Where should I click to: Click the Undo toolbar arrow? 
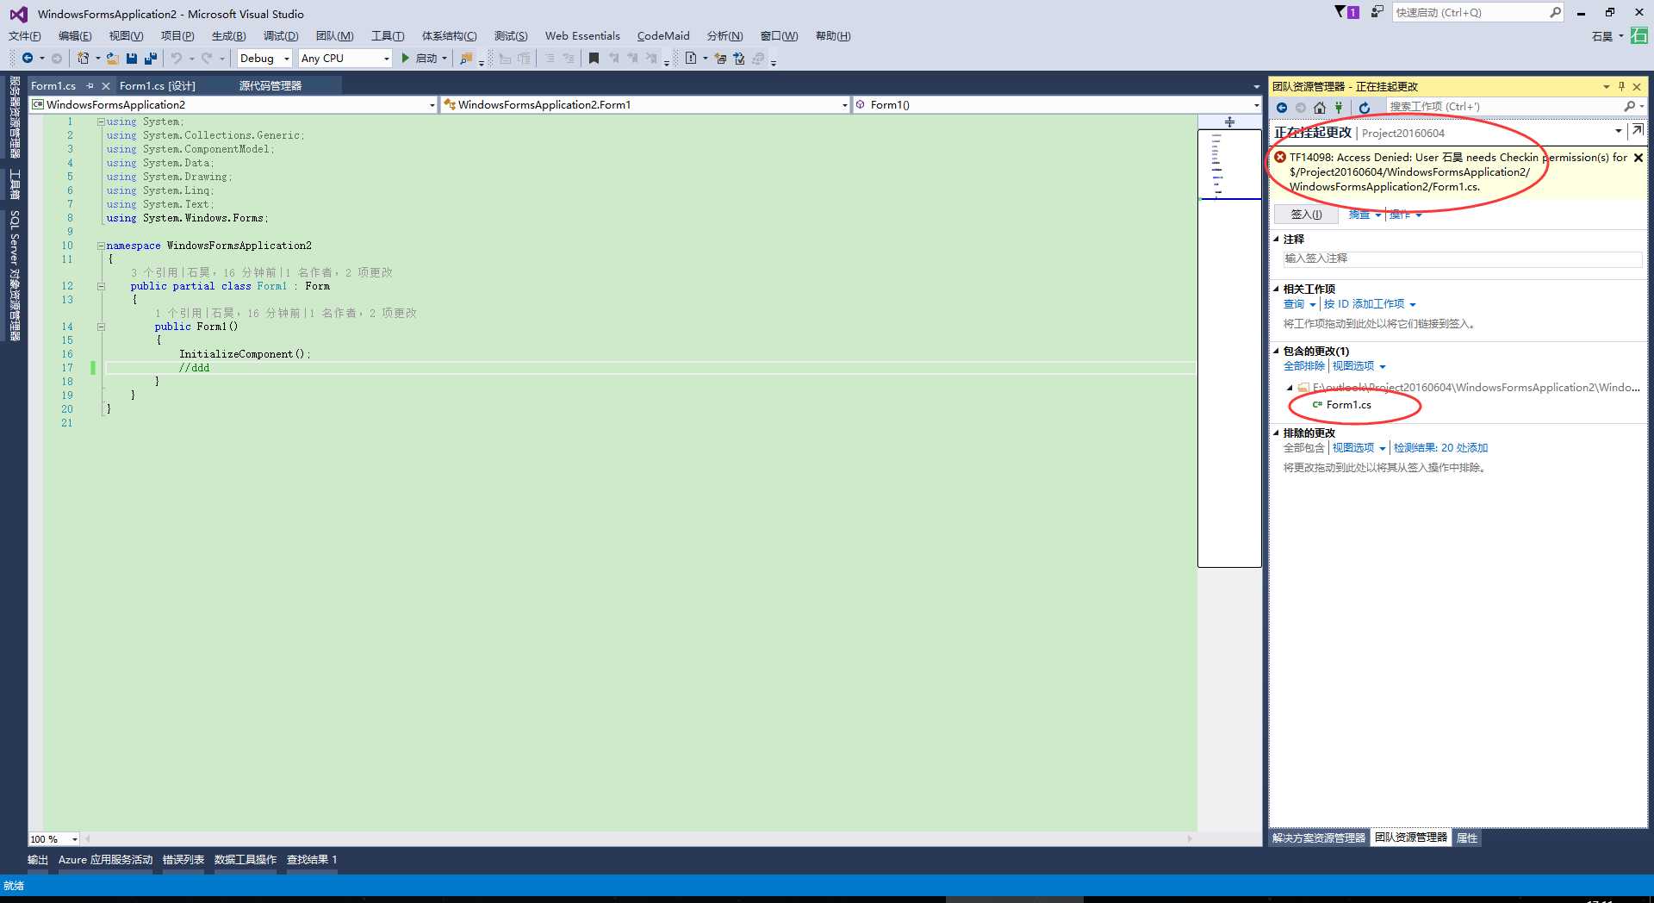coord(176,58)
